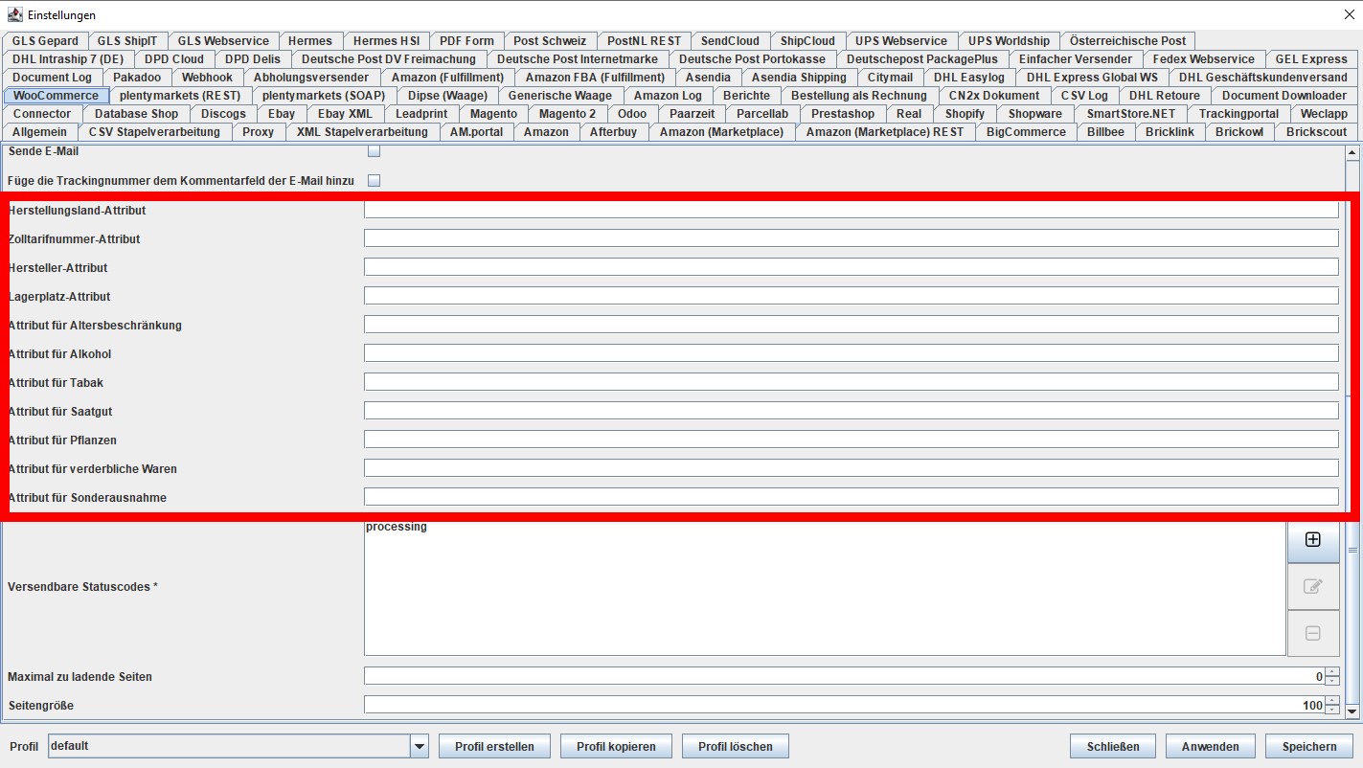Screen dimensions: 1363x768
Task: Click the remove status code minus icon
Action: click(x=1312, y=633)
